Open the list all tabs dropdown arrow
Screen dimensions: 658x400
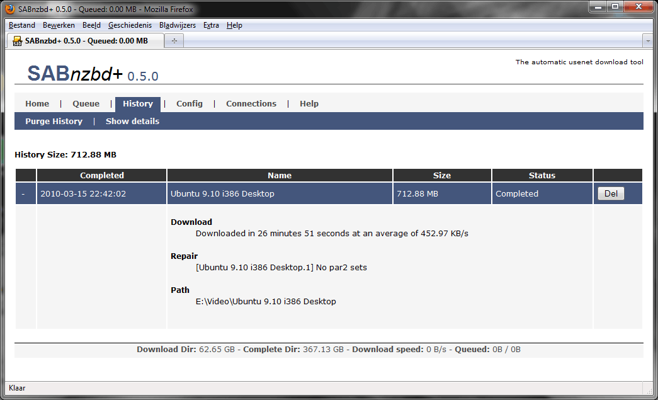(648, 41)
